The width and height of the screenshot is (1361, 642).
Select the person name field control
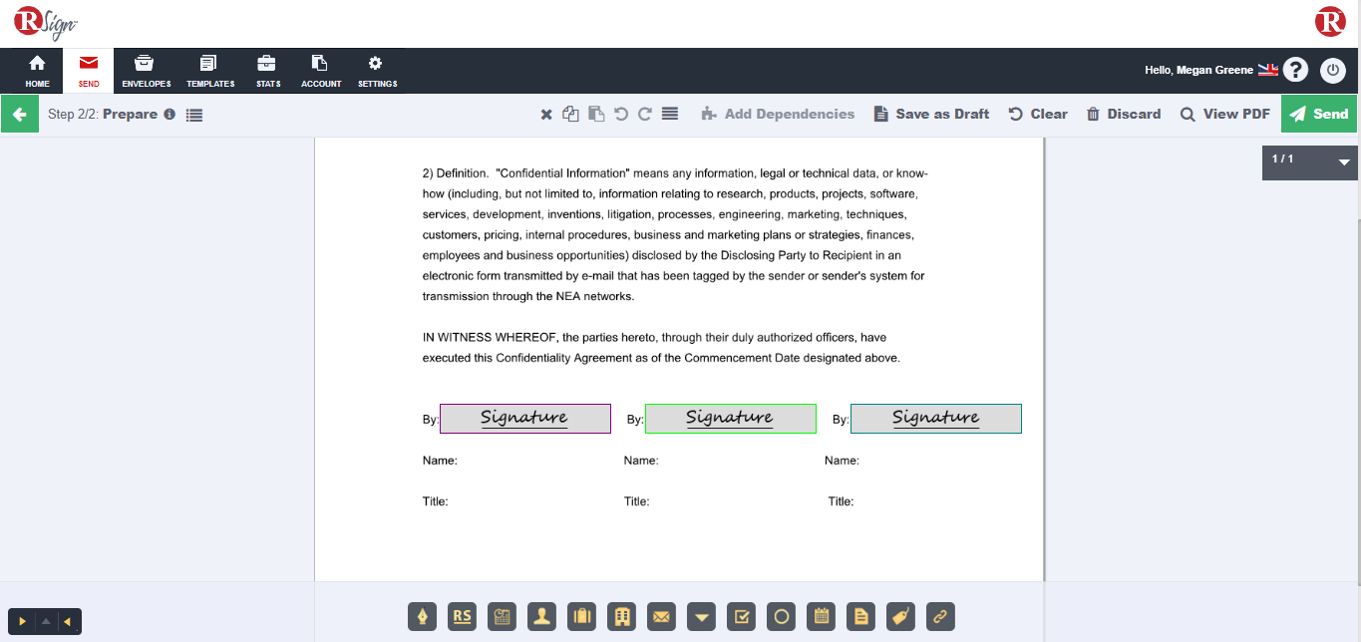pyautogui.click(x=542, y=617)
